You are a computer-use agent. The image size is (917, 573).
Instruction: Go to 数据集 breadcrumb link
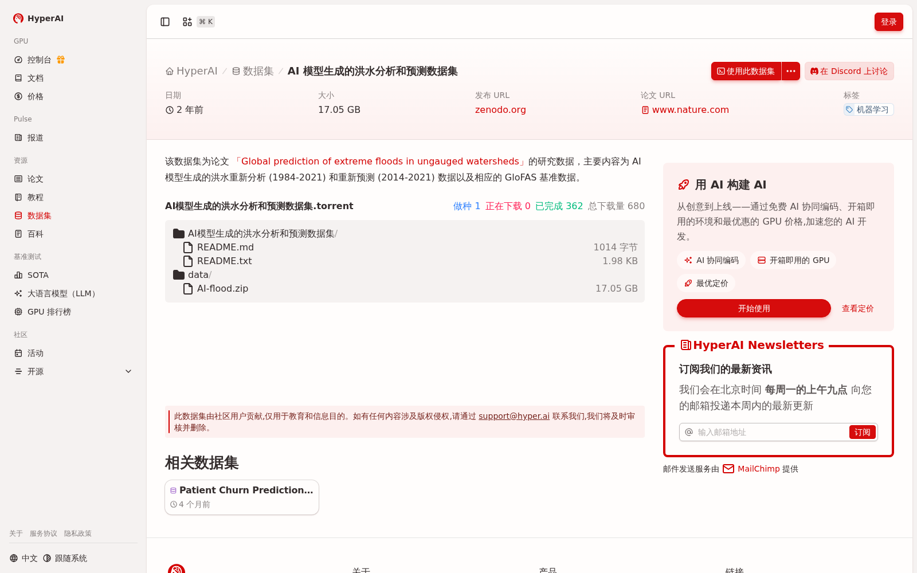point(253,71)
